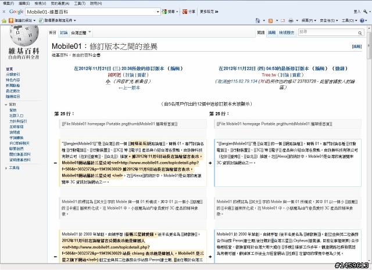372x270 pixels.
Task: Switch to the 編輯 tab beside 閱讀
Action: pos(271,33)
